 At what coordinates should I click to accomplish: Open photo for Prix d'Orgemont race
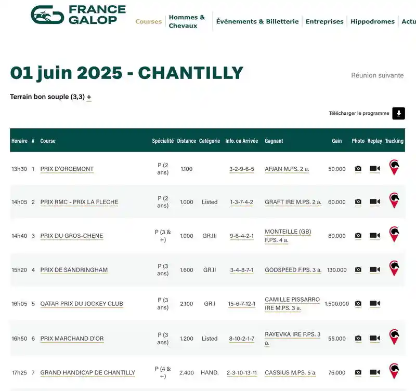[358, 168]
